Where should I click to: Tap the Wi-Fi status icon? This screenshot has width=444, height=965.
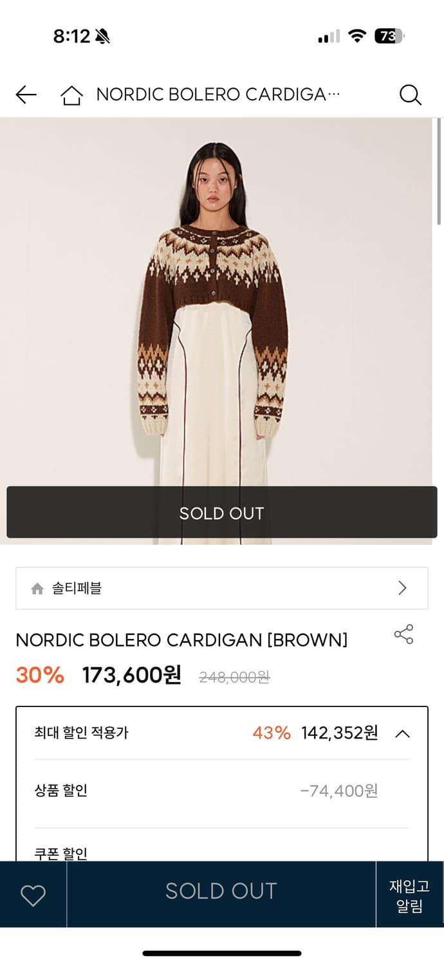click(x=356, y=36)
